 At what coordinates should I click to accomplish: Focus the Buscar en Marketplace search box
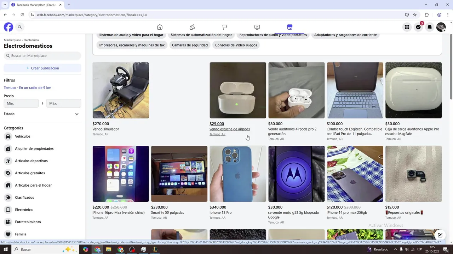pyautogui.click(x=42, y=56)
